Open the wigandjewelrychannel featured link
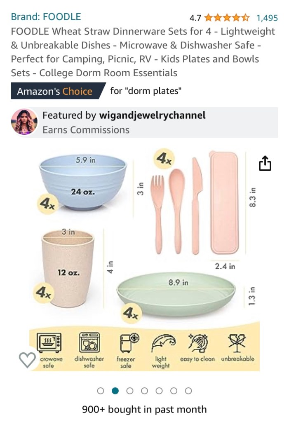The width and height of the screenshot is (289, 422). tap(152, 115)
